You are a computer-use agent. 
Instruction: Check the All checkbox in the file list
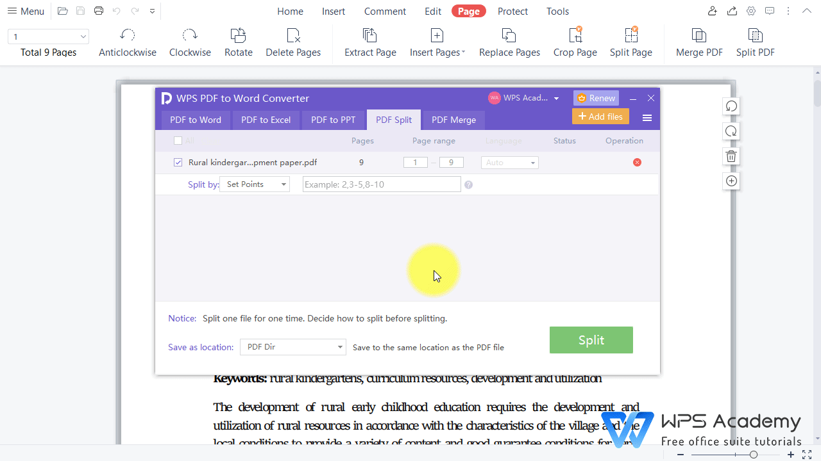pyautogui.click(x=178, y=140)
